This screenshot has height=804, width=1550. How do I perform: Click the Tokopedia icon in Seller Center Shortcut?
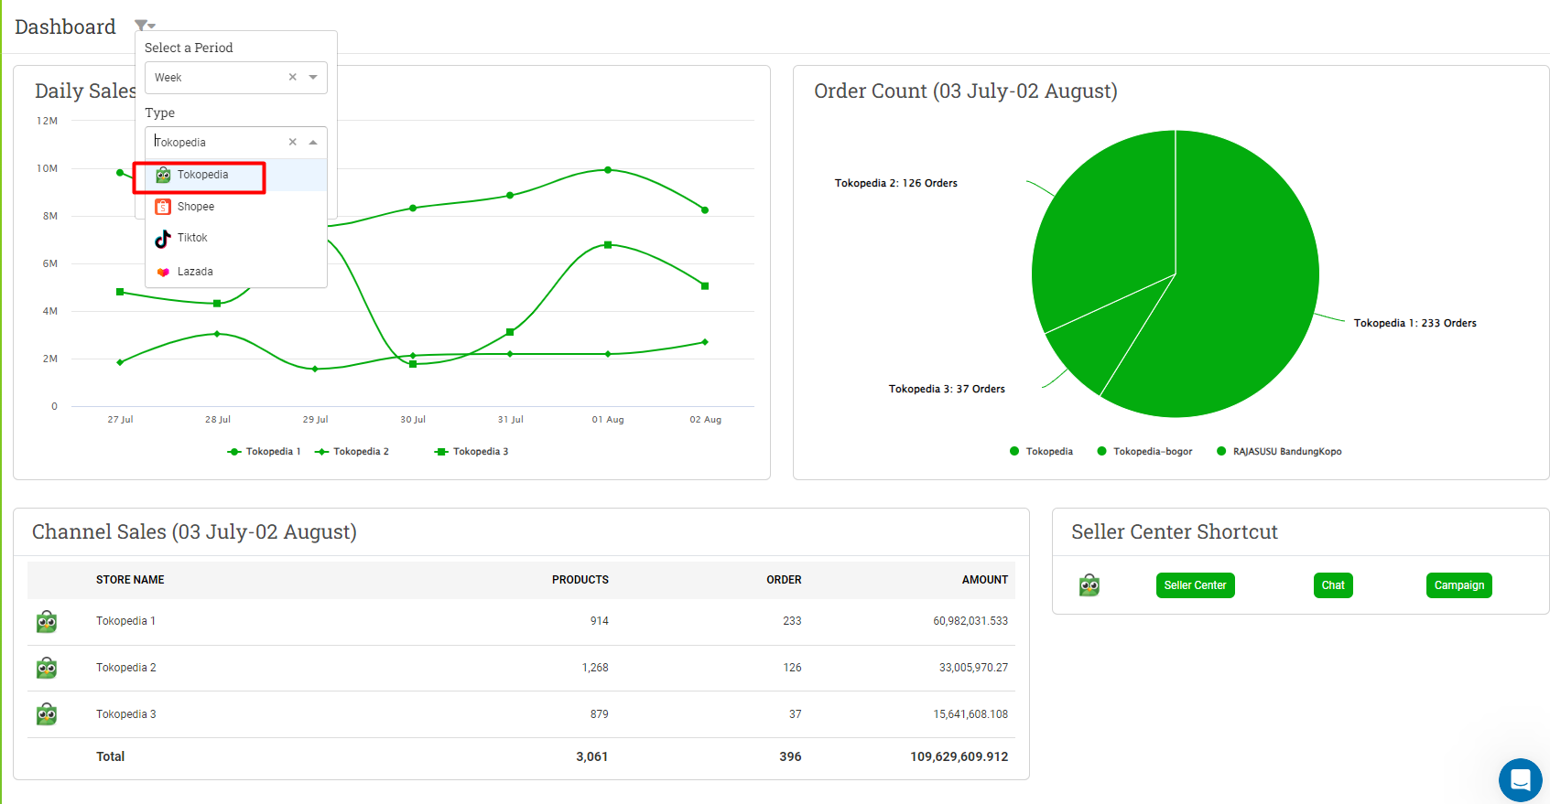[x=1089, y=585]
